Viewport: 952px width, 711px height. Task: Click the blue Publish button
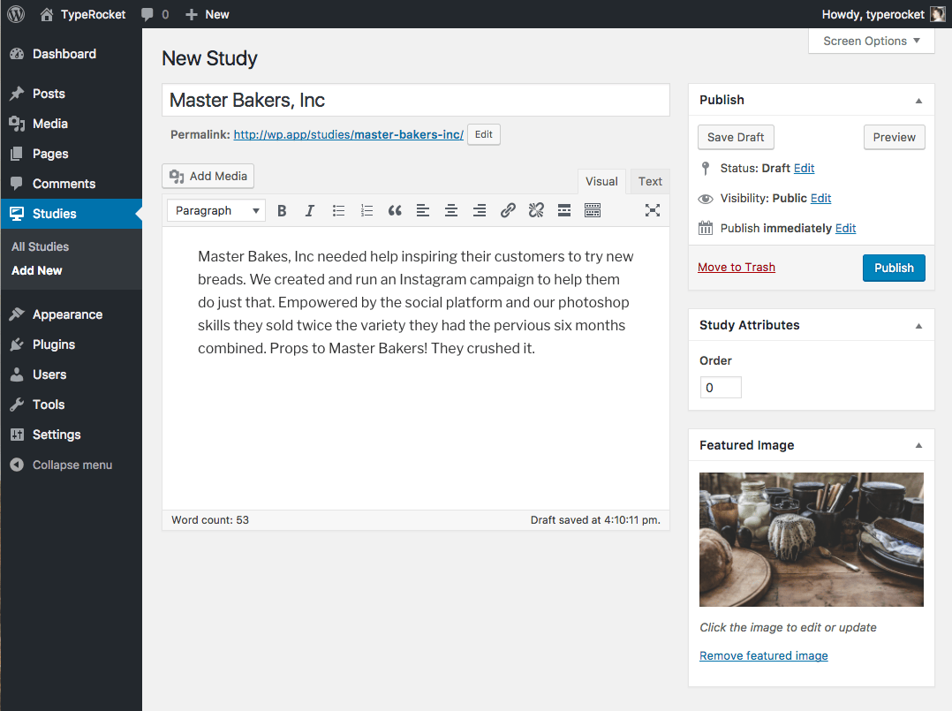pyautogui.click(x=894, y=268)
